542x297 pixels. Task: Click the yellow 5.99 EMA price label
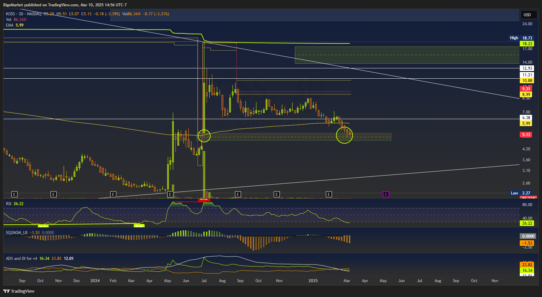pyautogui.click(x=526, y=123)
